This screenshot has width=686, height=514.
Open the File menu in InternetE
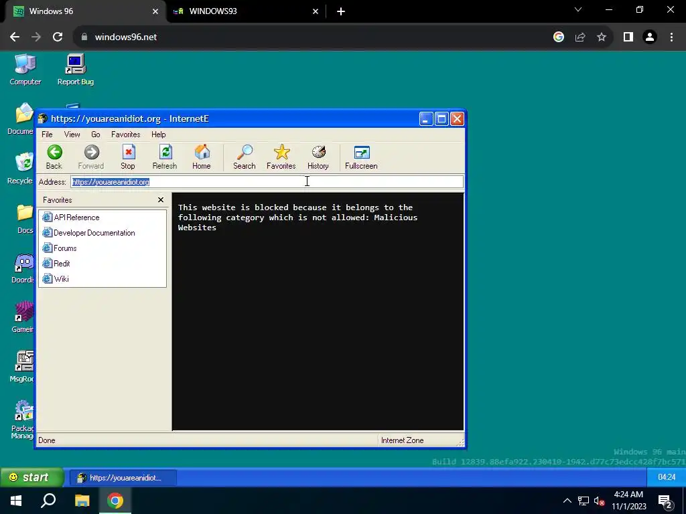47,134
